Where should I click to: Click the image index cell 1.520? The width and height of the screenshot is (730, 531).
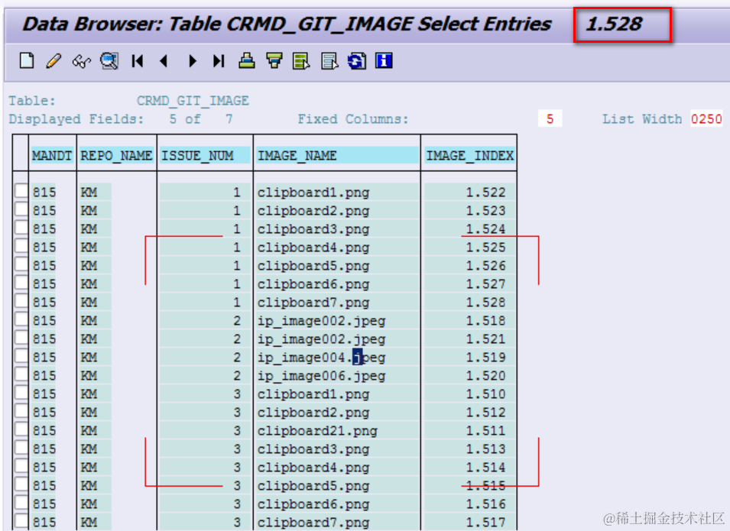[469, 376]
